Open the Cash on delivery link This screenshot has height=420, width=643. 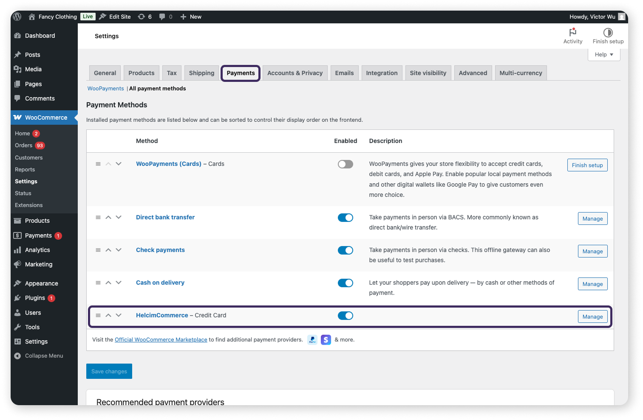coord(160,283)
